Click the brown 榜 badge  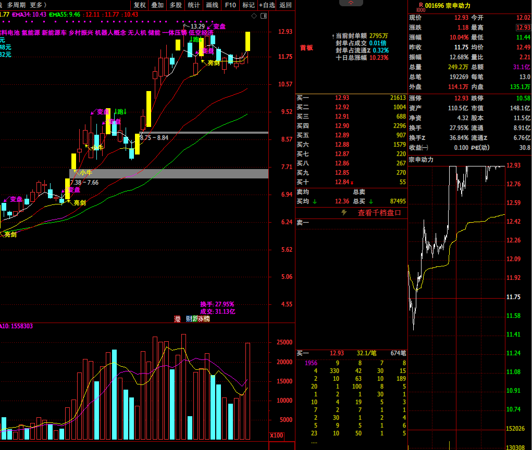pos(207,319)
